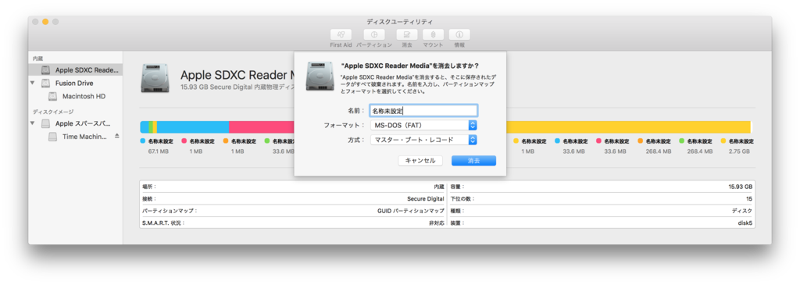Click Apple スペースバ... disk image icon

click(x=46, y=123)
